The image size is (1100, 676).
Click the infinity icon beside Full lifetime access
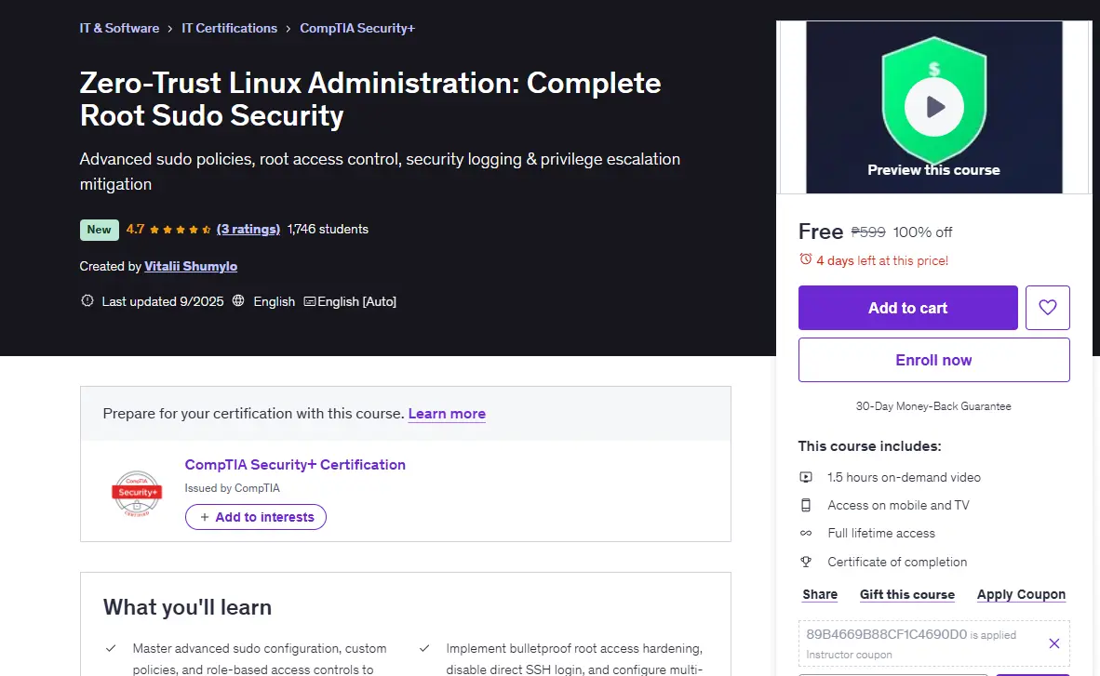coord(806,533)
